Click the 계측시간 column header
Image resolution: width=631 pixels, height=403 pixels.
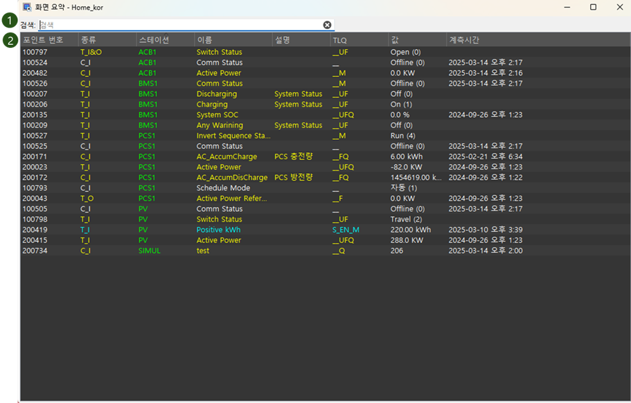click(x=464, y=40)
